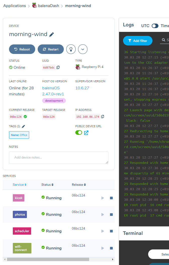This screenshot has height=265, width=169.
Task: Click the Online status indicator
Action: click(17, 68)
